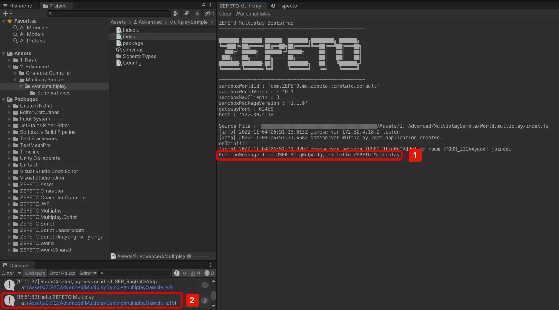Collapse the Packages section arrow
Screen dimensions: 559x310
[x=4, y=99]
